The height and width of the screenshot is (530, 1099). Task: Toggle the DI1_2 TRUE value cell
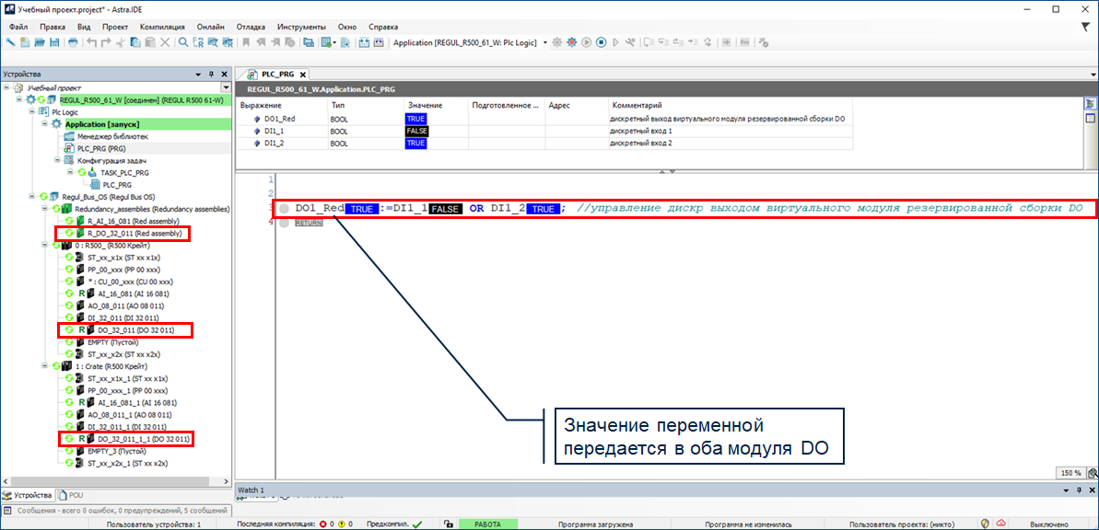coord(415,144)
